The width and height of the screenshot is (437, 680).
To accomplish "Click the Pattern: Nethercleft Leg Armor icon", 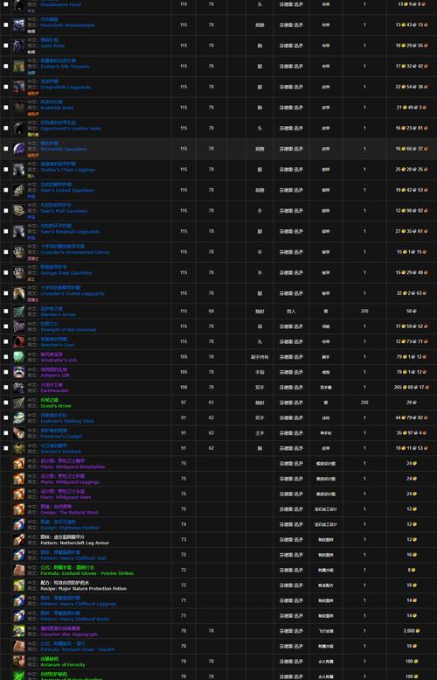I will (18, 539).
